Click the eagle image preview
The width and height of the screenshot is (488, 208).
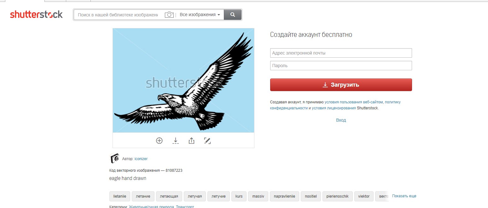(183, 80)
